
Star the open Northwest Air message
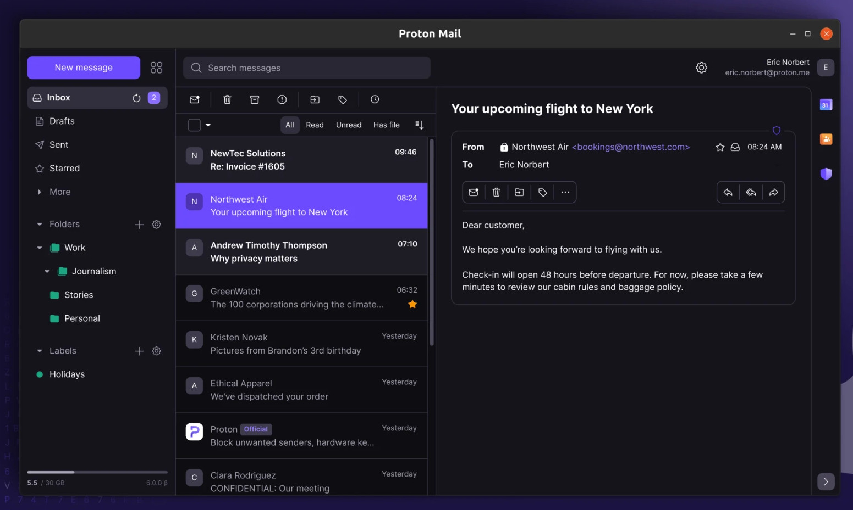(x=720, y=147)
